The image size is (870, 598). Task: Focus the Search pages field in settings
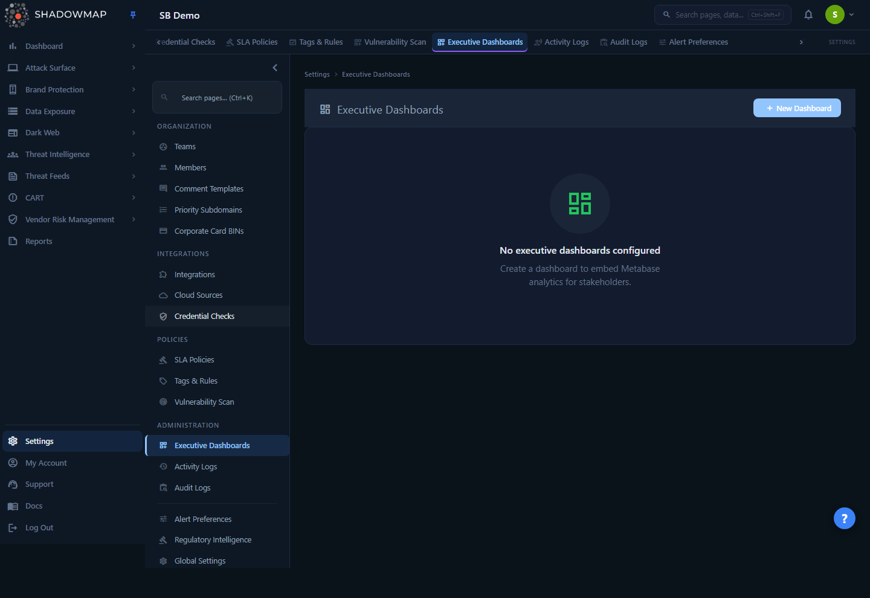click(217, 97)
